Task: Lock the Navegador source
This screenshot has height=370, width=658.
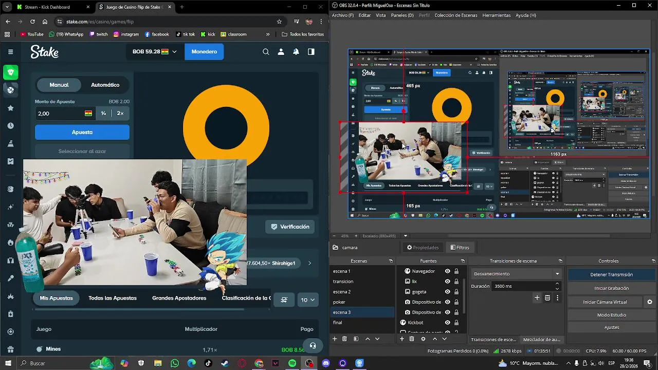Action: (456, 271)
